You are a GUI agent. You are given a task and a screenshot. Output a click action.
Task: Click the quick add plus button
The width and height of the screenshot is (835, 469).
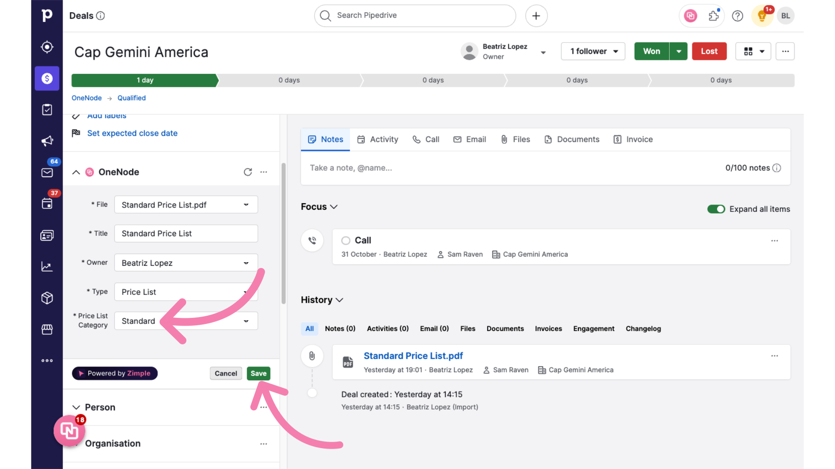pyautogui.click(x=536, y=16)
